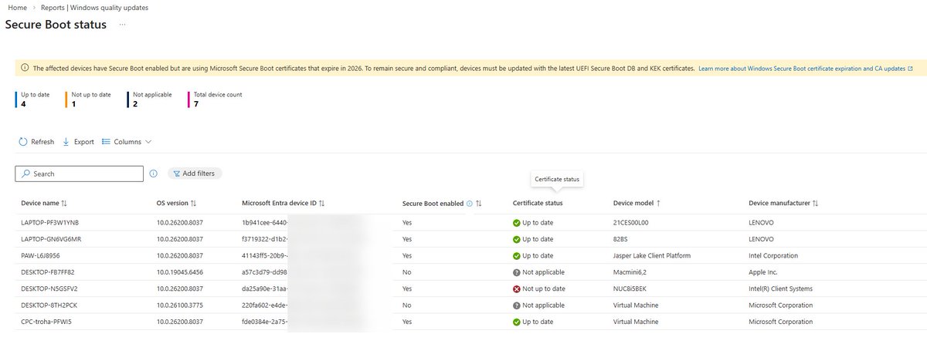Click device model Jasper Lake Client Platform
Image resolution: width=927 pixels, height=344 pixels.
coord(652,255)
